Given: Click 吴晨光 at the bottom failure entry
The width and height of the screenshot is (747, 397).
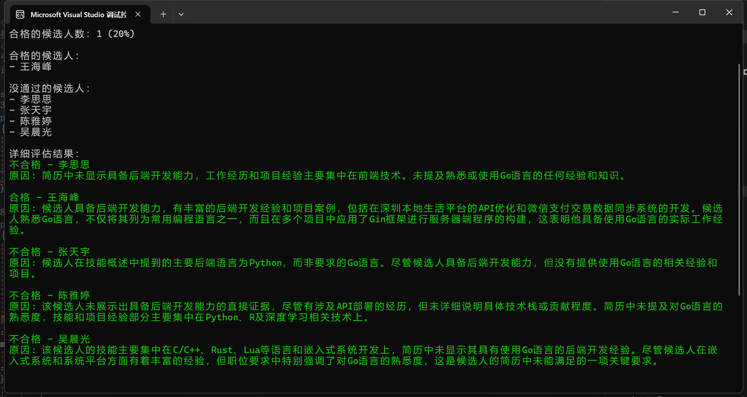Looking at the screenshot, I should coord(74,339).
